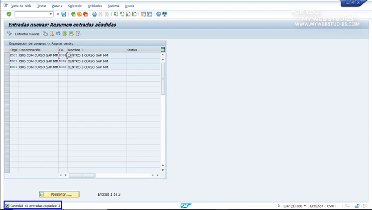Click the Entrada 1 de 3 text

point(109,195)
